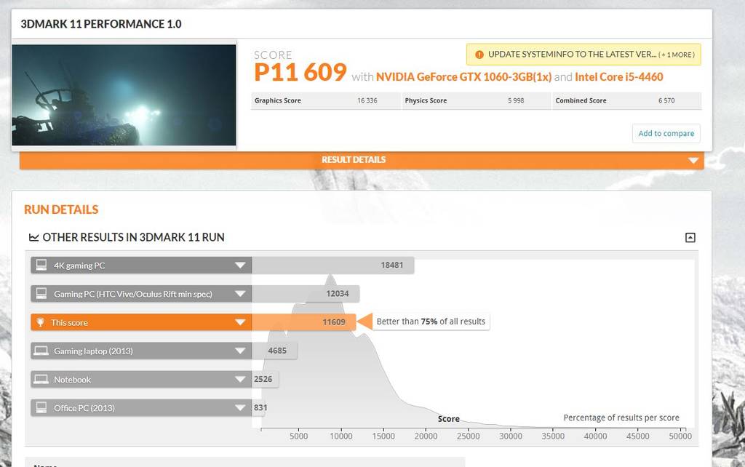745x467 pixels.
Task: Select the Notebook row label
Action: tap(72, 380)
